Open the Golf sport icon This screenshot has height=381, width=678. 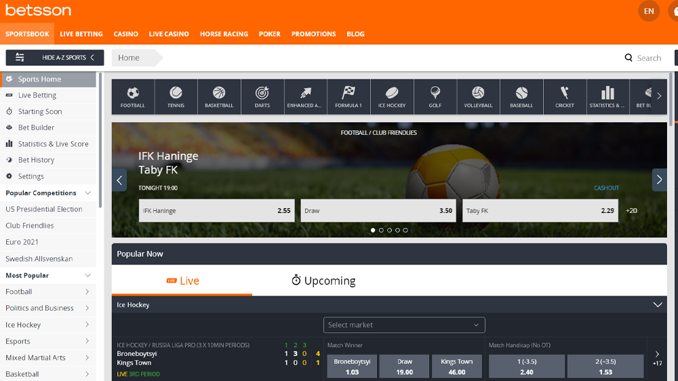[435, 96]
